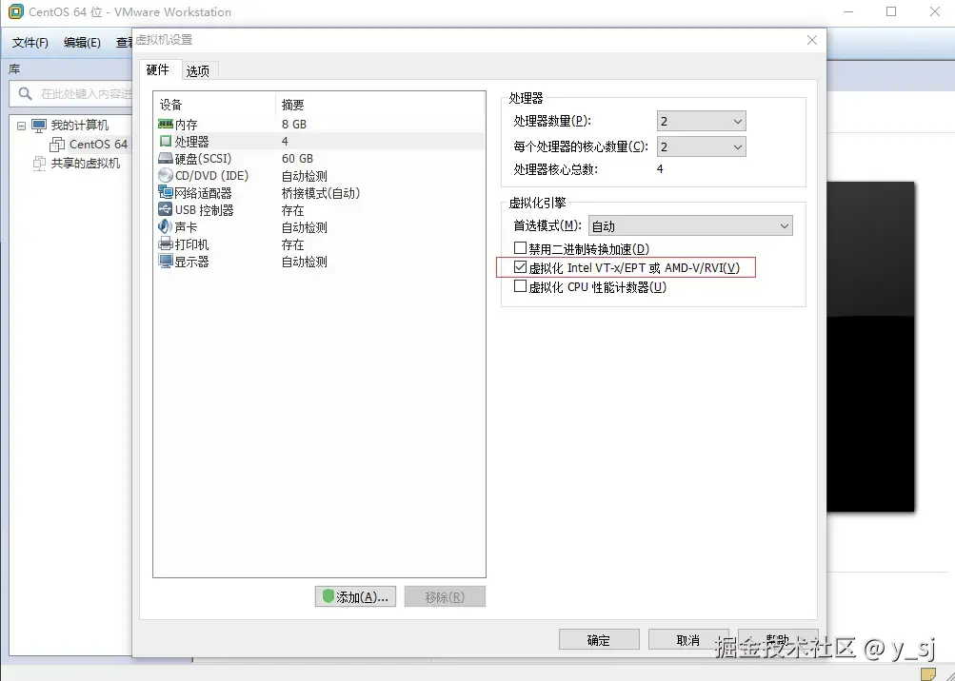The image size is (955, 681).
Task: Select the USB 控制器 row label
Action: 205,210
